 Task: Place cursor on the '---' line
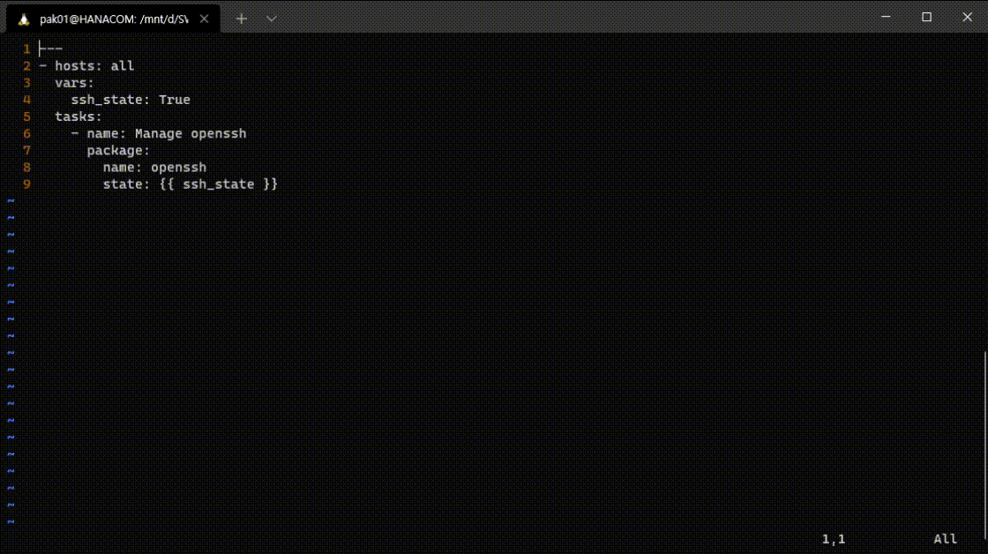[51, 49]
